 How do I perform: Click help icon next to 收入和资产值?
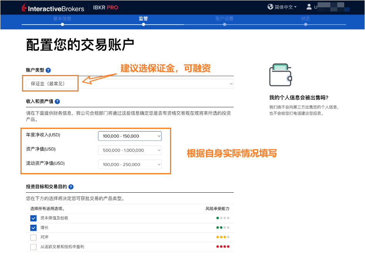pyautogui.click(x=57, y=102)
